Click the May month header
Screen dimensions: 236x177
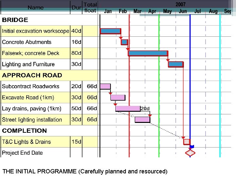tap(167, 11)
